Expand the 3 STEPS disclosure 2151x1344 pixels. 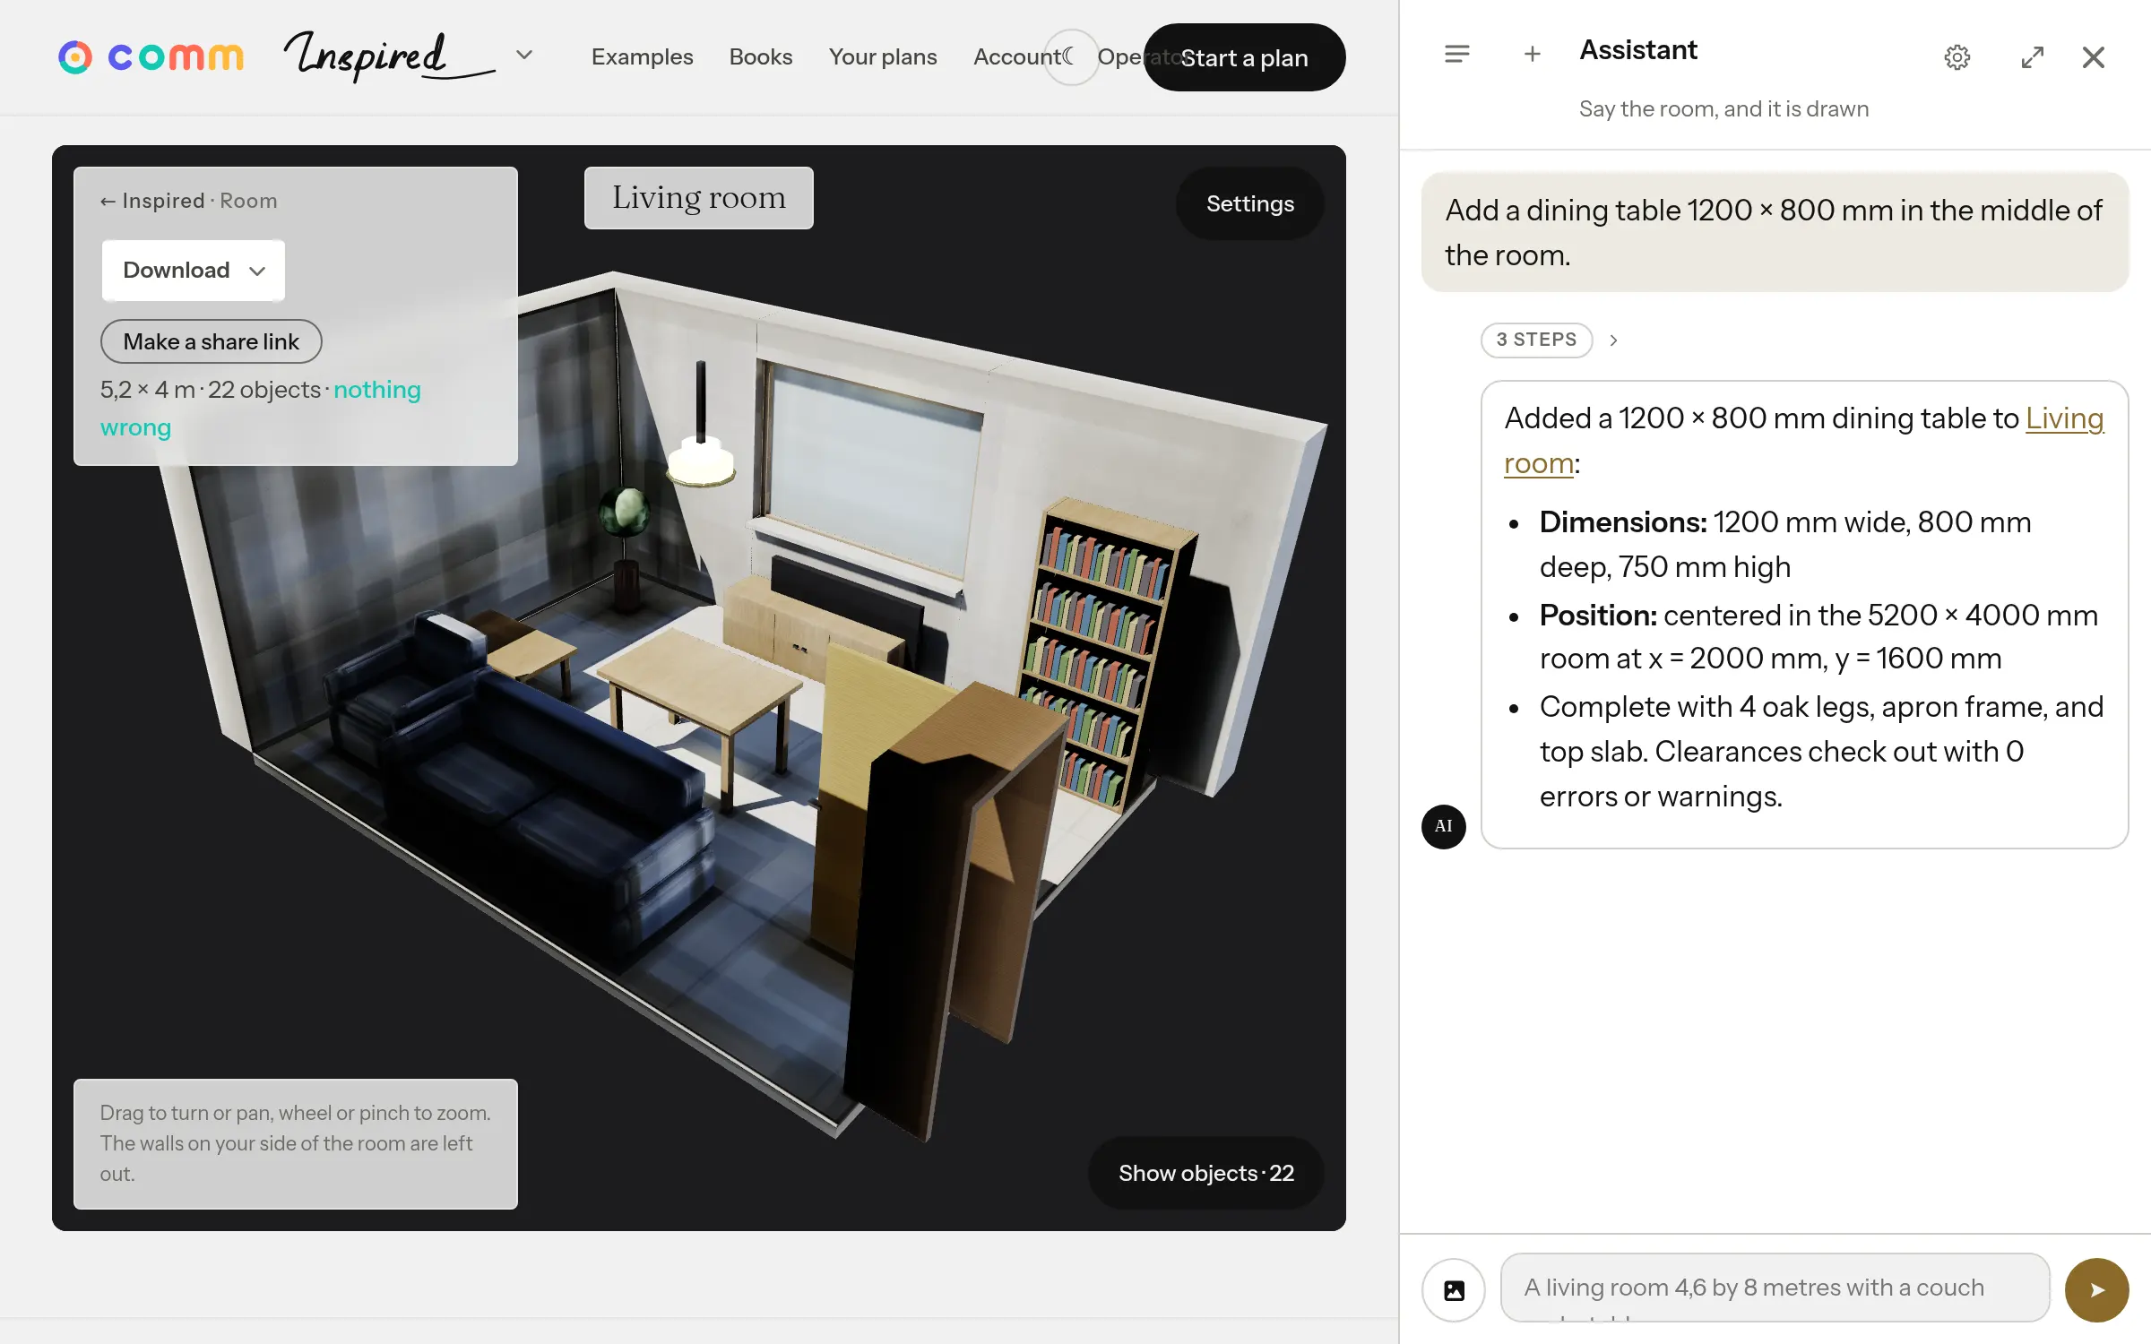1536,340
